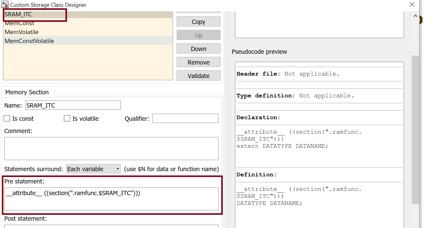Viewport: 424px width, 228px height.
Task: Click inside the Comment text area
Action: [111, 148]
